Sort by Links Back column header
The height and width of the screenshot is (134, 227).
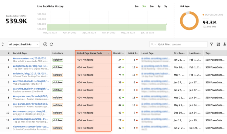[58, 53]
